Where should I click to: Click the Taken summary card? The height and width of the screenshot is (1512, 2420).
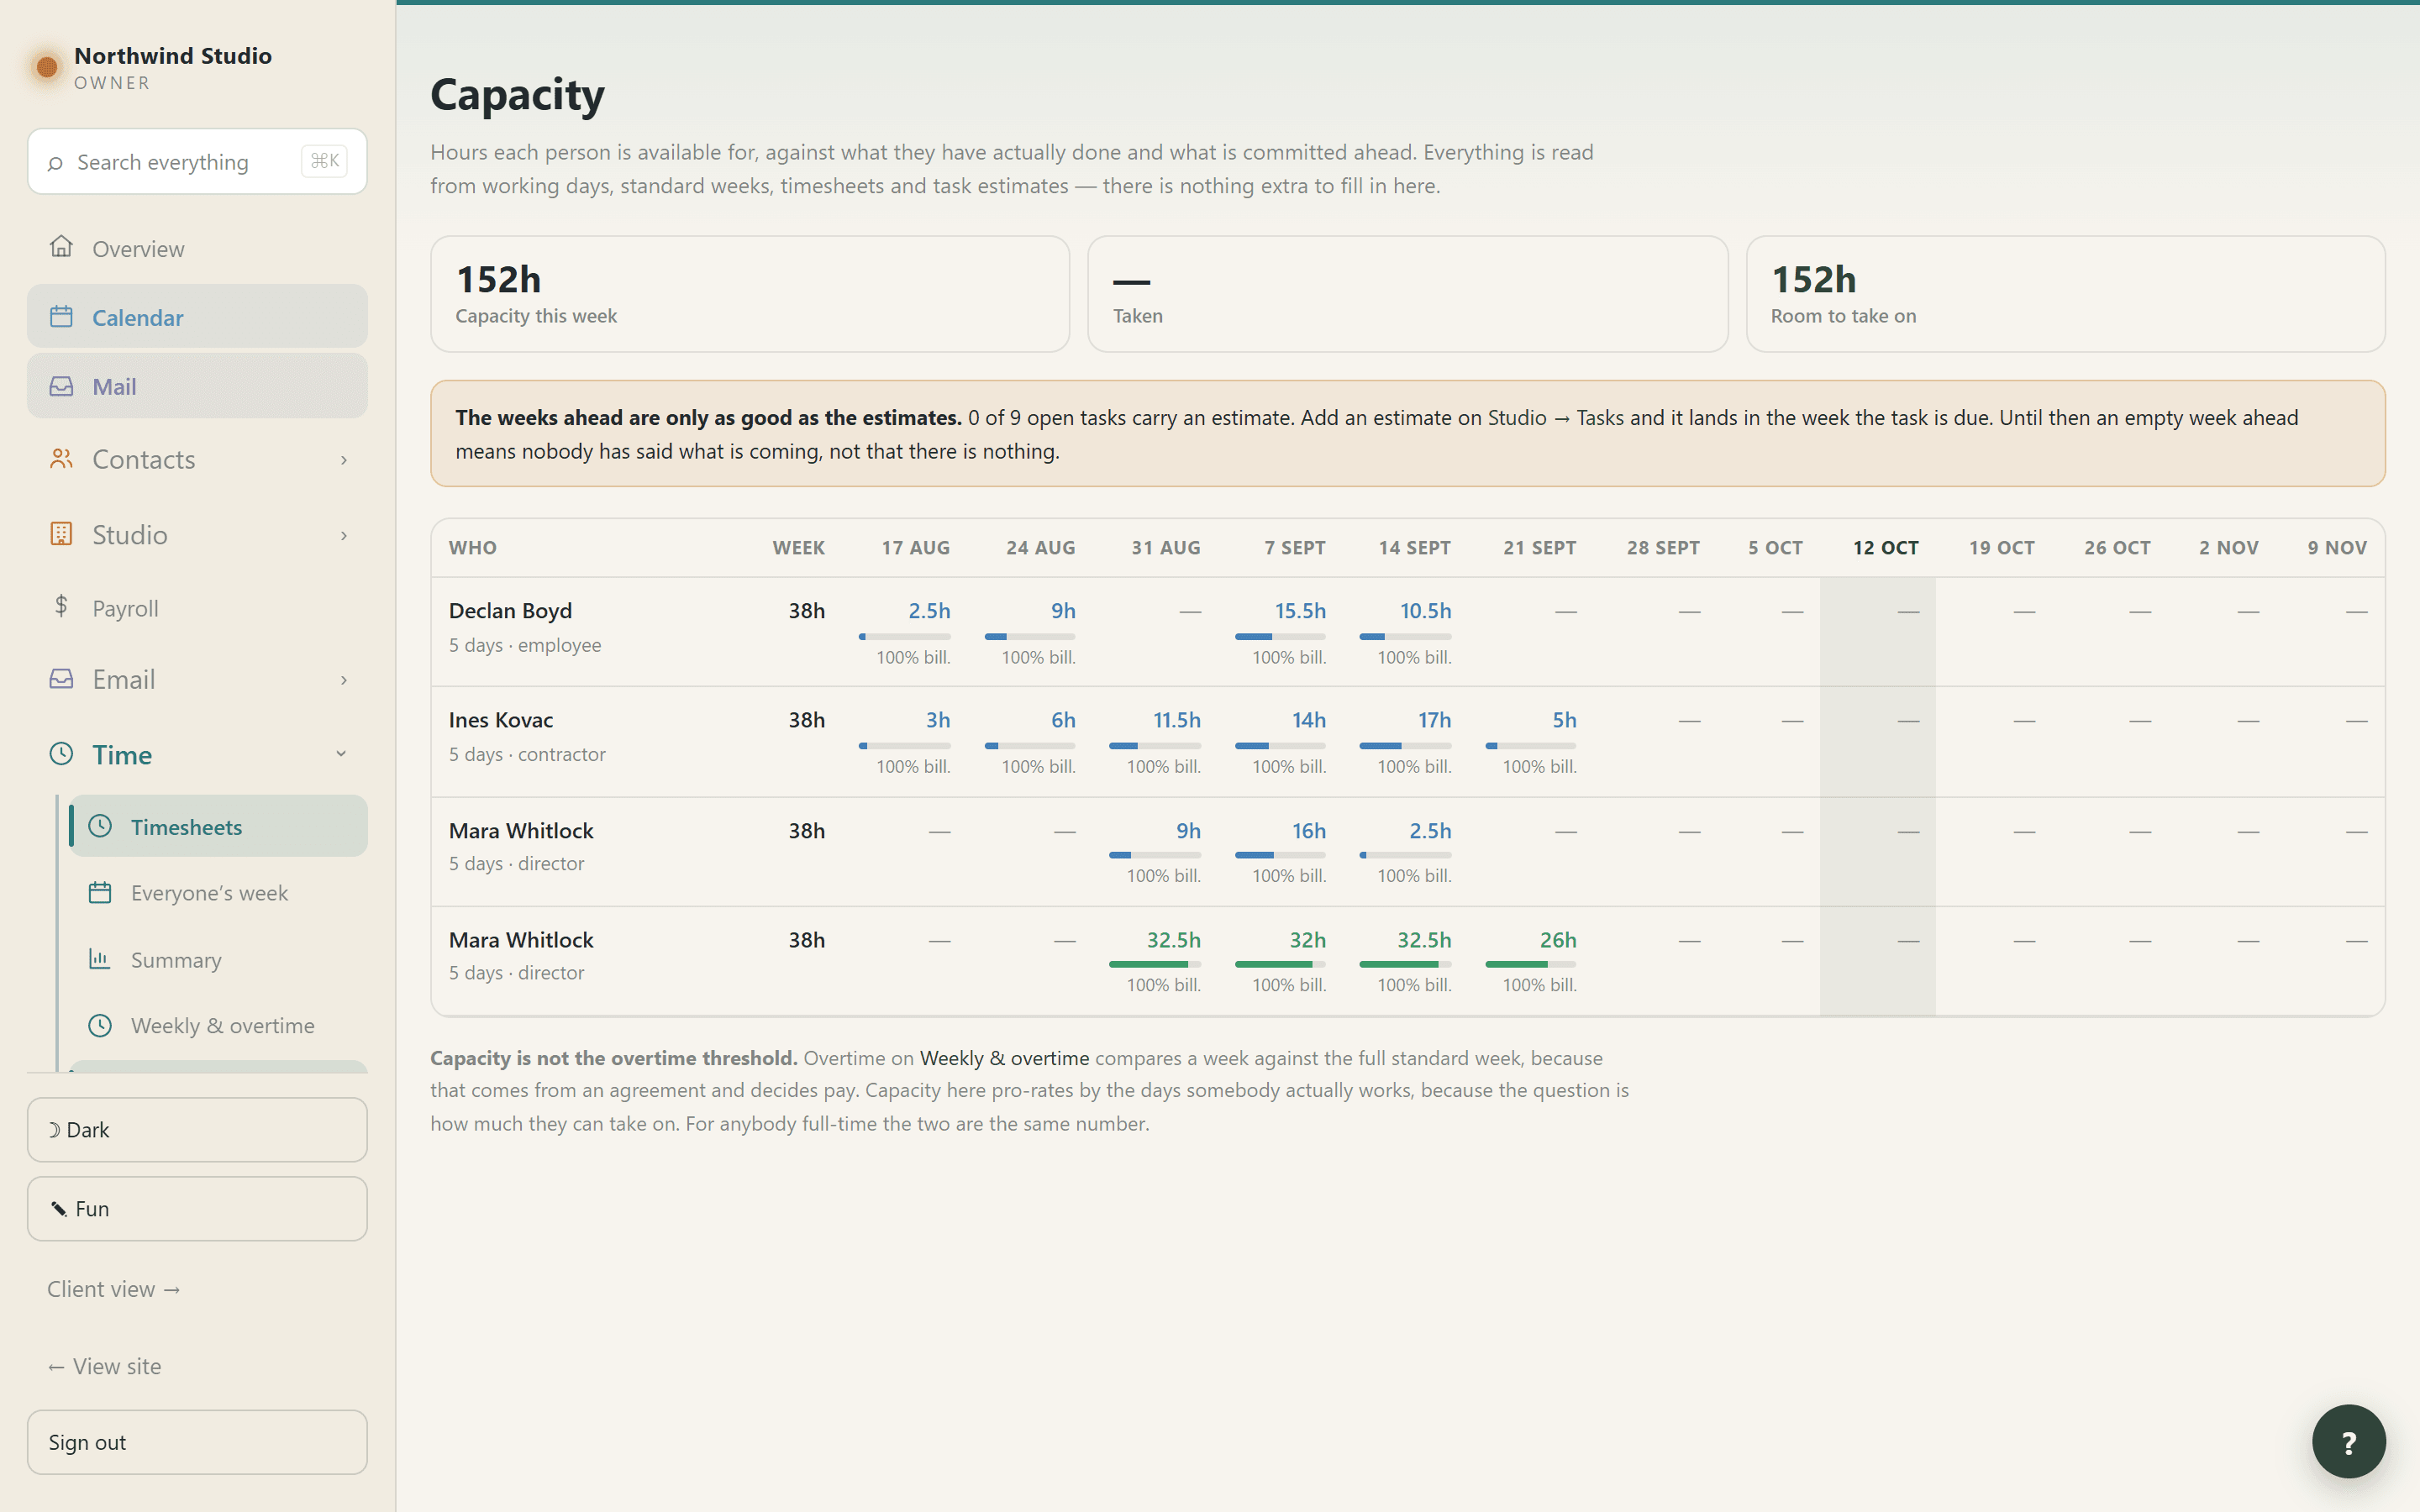click(1407, 294)
